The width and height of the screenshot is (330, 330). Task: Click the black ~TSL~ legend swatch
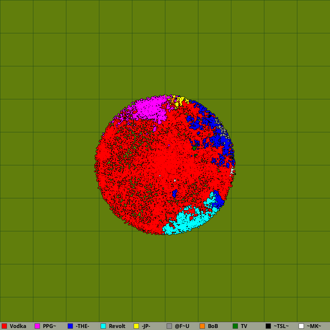pyautogui.click(x=268, y=326)
